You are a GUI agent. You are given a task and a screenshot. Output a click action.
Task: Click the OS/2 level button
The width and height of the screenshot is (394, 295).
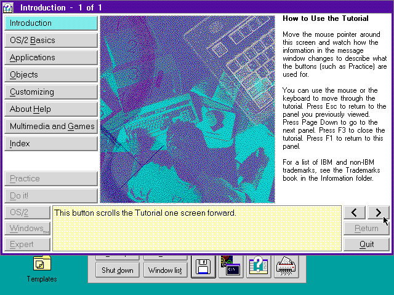[27, 213]
